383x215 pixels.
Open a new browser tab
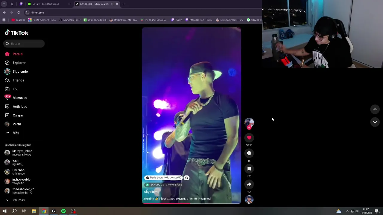(124, 4)
